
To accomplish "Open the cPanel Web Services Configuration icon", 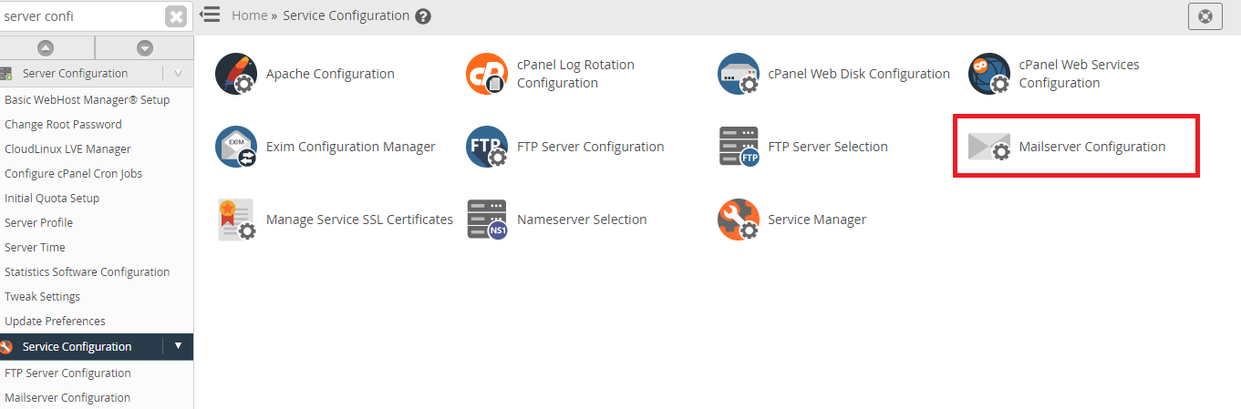I will (x=989, y=74).
